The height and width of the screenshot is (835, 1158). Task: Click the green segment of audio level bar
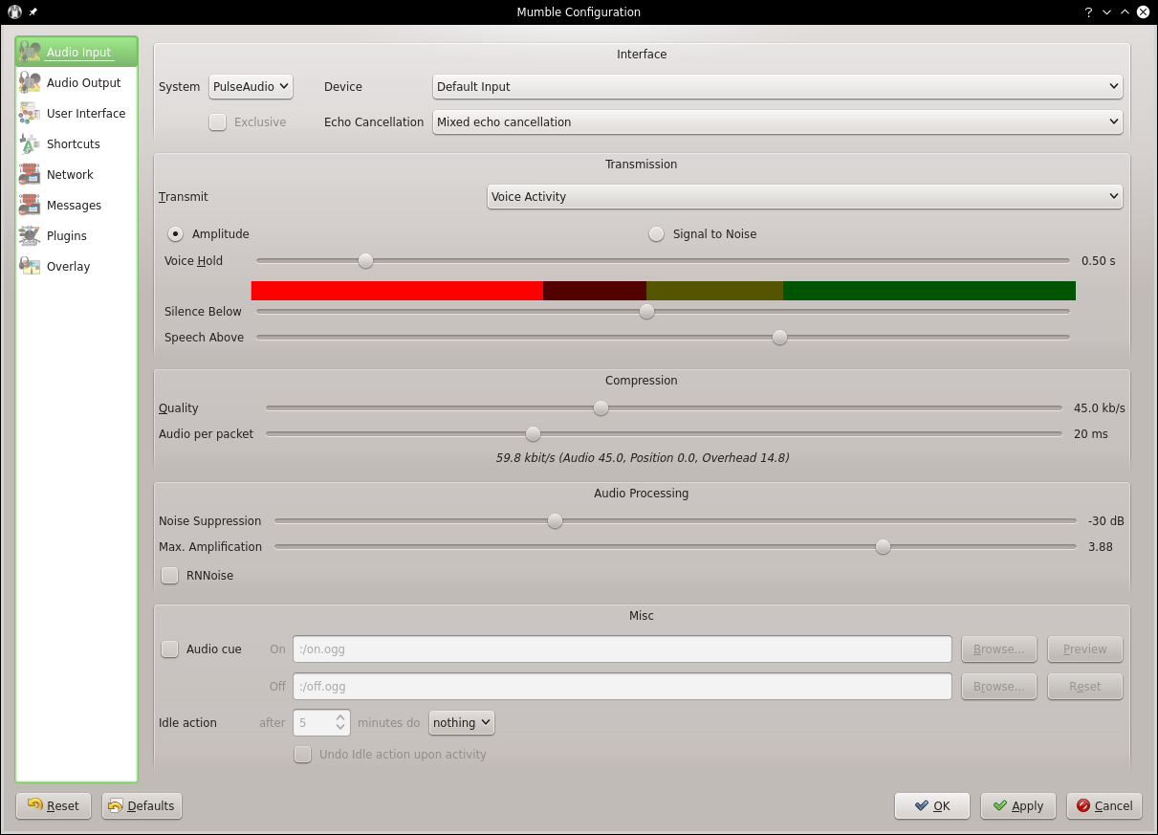(929, 291)
